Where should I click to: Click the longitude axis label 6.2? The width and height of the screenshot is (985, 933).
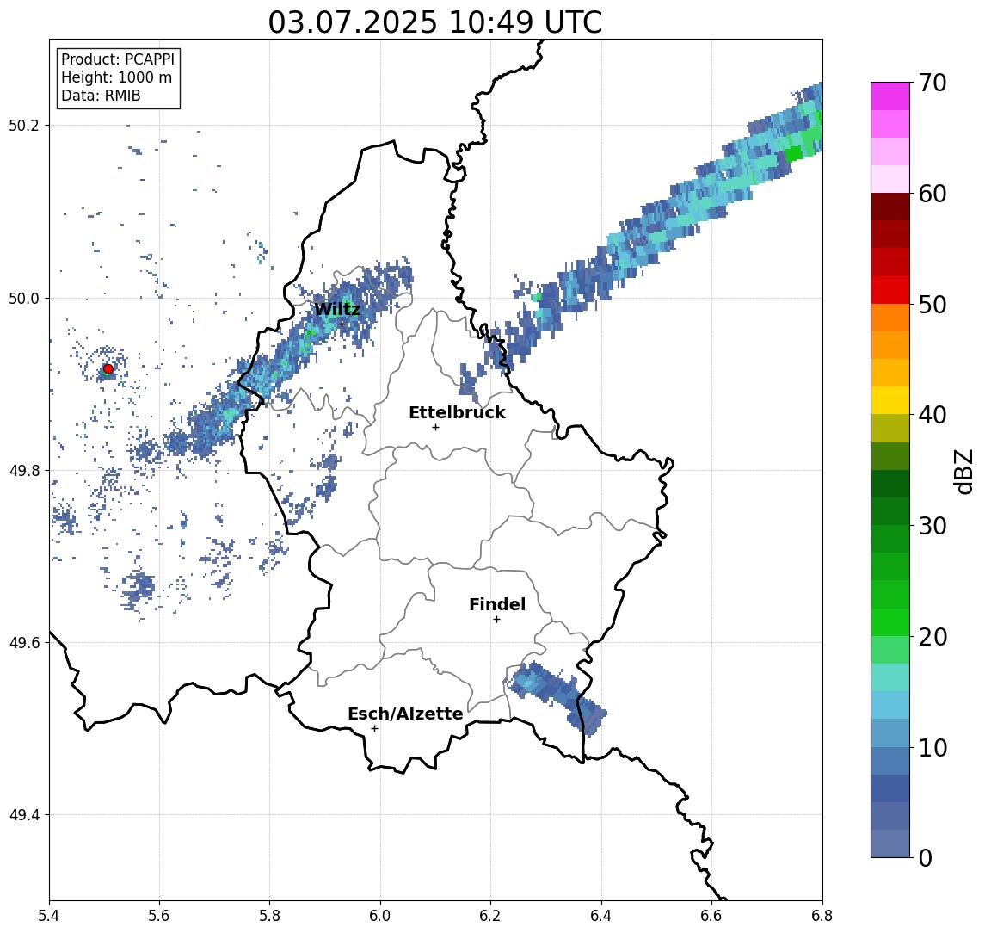(490, 916)
